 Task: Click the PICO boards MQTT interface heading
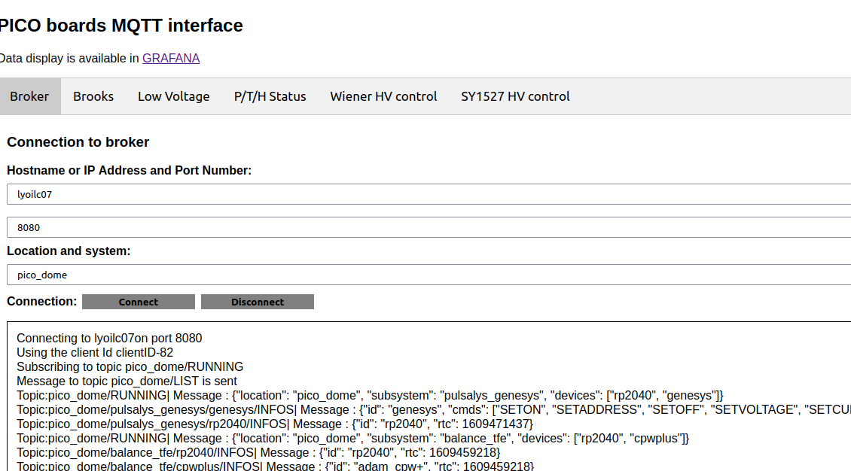[x=120, y=26]
